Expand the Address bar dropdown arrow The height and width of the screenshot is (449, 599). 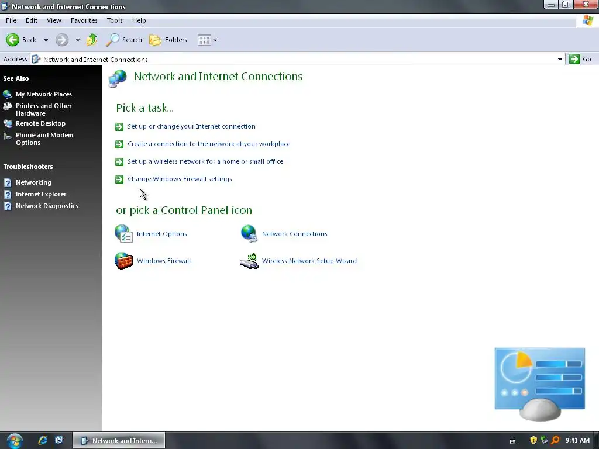click(560, 59)
